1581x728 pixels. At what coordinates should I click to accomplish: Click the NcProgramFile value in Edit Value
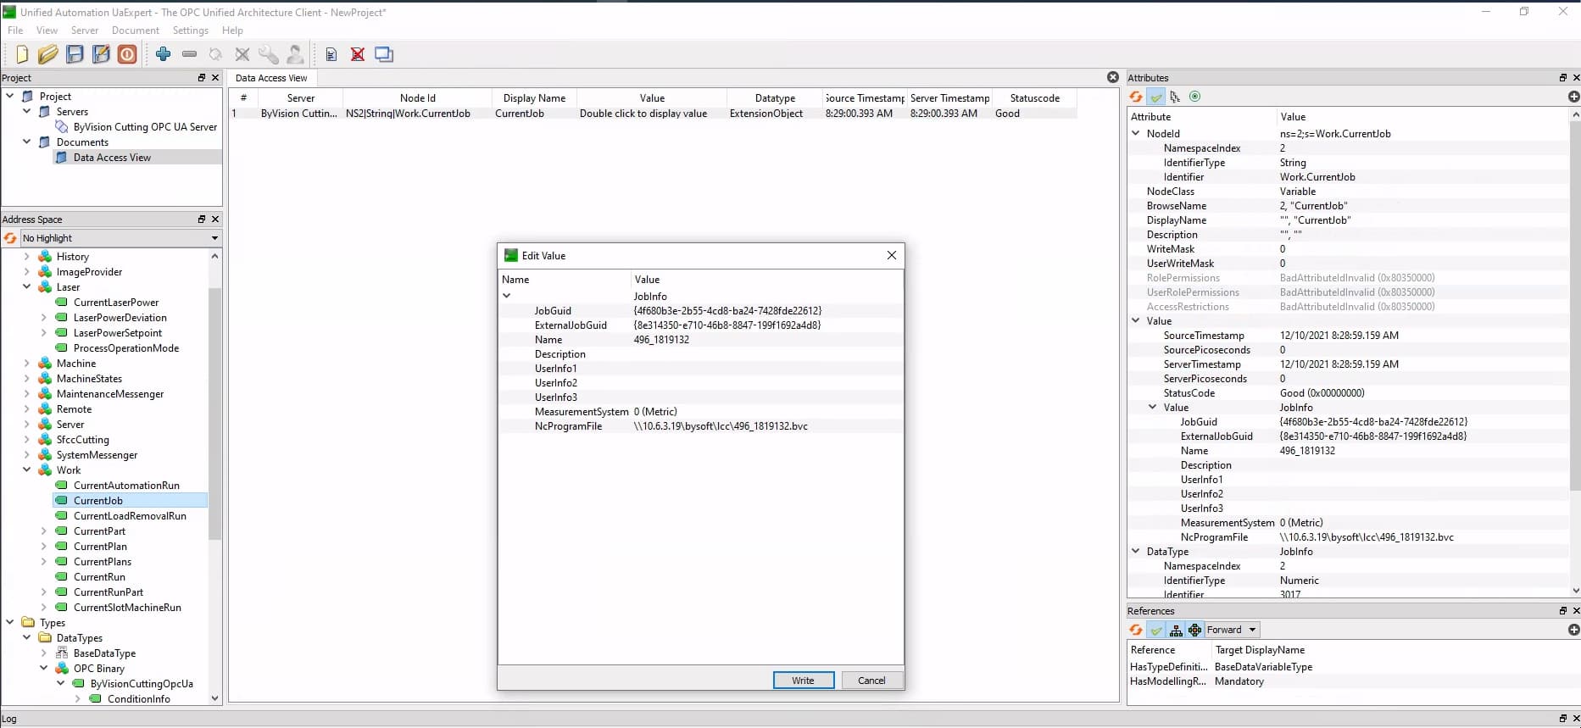point(721,426)
